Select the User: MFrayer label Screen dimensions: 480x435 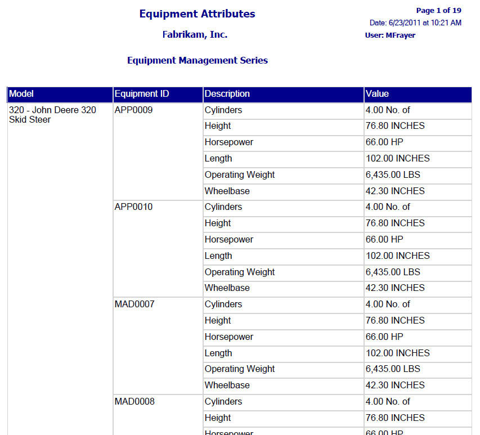(x=390, y=35)
